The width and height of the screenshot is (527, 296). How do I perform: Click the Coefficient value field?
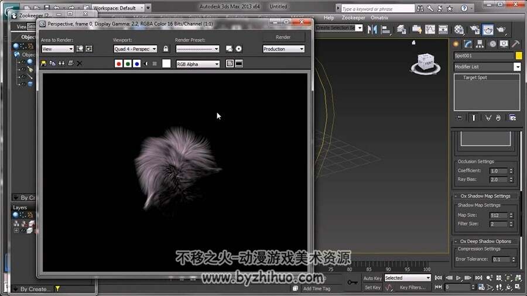[x=498, y=171]
